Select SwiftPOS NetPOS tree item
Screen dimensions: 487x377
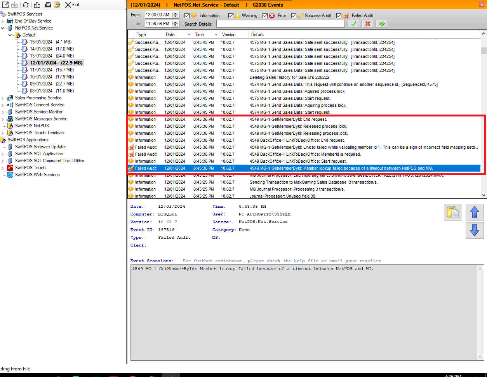(x=32, y=126)
